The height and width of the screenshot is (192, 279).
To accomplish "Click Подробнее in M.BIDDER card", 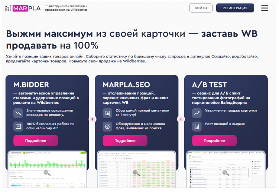I will tap(36, 140).
